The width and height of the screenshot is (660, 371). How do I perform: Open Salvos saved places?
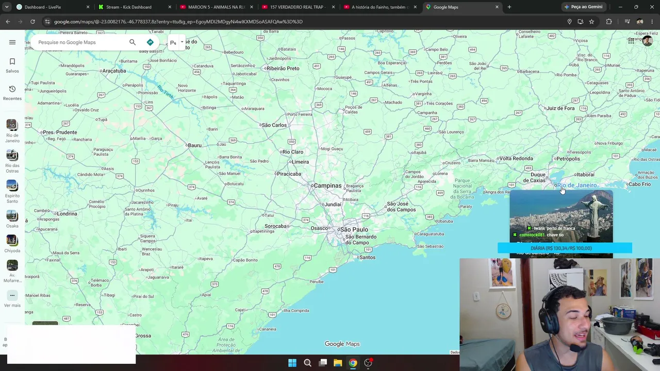pyautogui.click(x=12, y=65)
